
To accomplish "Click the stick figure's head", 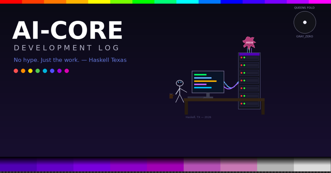I will (180, 83).
